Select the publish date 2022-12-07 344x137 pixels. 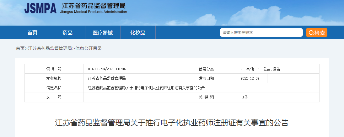click(x=250, y=78)
